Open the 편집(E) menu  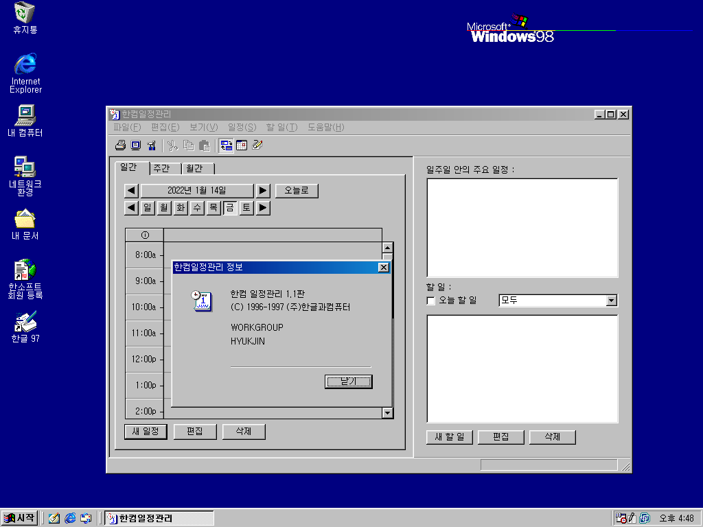pyautogui.click(x=165, y=127)
